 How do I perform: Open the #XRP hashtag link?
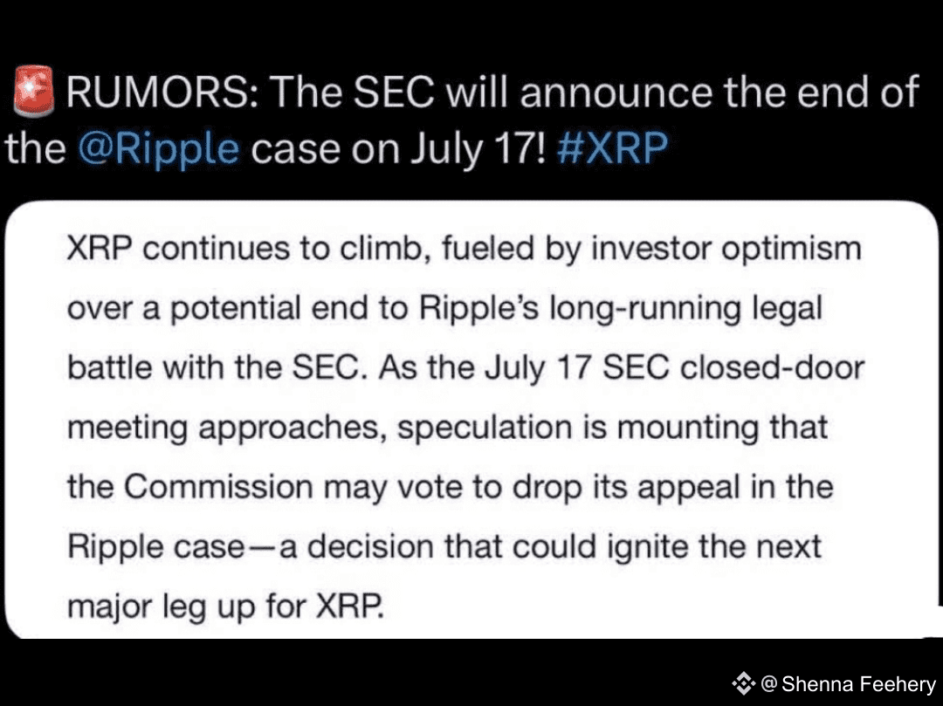[x=611, y=150]
